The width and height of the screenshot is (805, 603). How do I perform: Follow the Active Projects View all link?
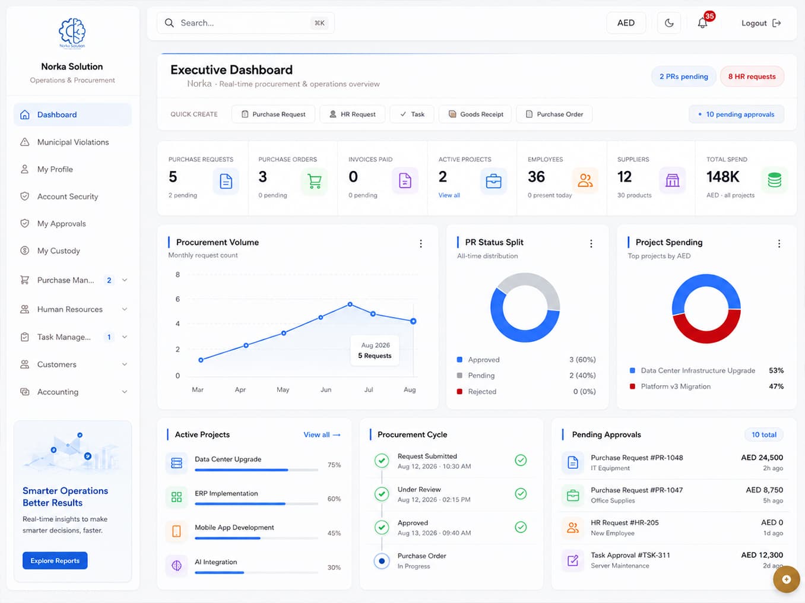point(322,435)
